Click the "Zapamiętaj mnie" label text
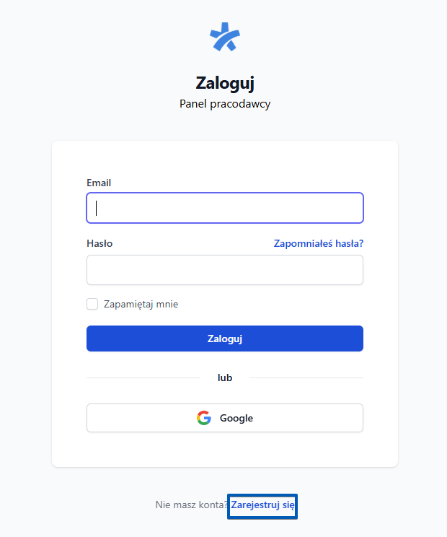The width and height of the screenshot is (447, 537). (x=141, y=304)
